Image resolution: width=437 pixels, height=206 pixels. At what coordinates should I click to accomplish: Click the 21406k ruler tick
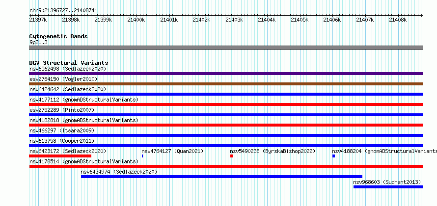pos(332,20)
